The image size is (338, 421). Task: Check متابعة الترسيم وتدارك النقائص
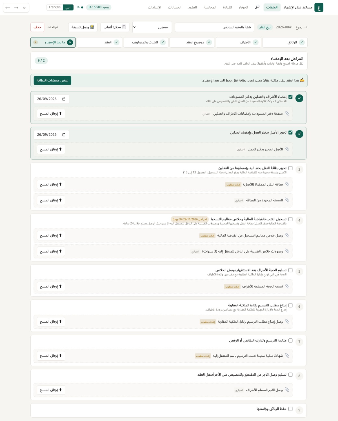290,340
